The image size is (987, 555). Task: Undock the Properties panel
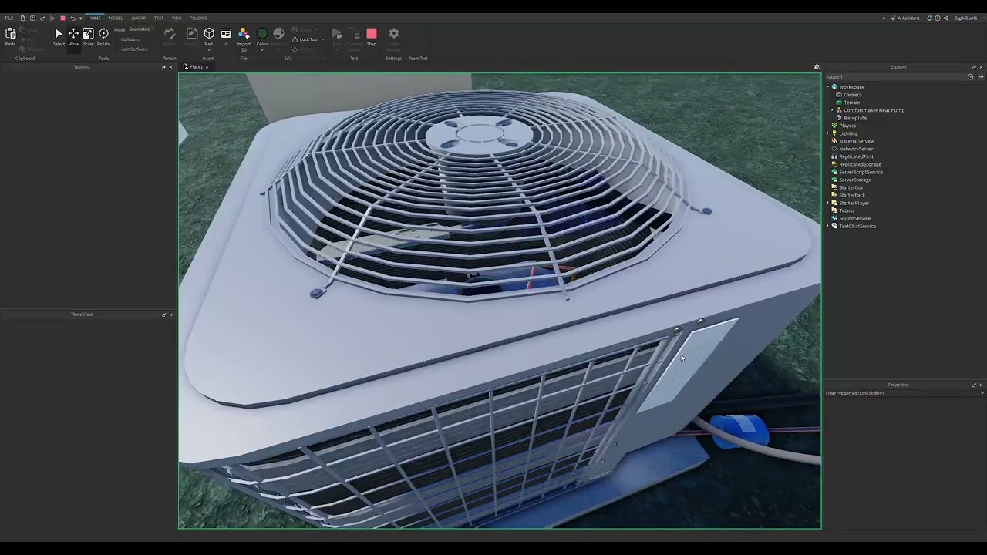(974, 385)
